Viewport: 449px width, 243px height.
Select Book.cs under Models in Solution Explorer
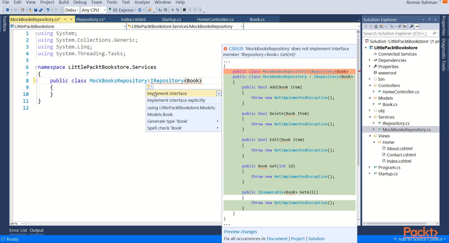point(390,104)
